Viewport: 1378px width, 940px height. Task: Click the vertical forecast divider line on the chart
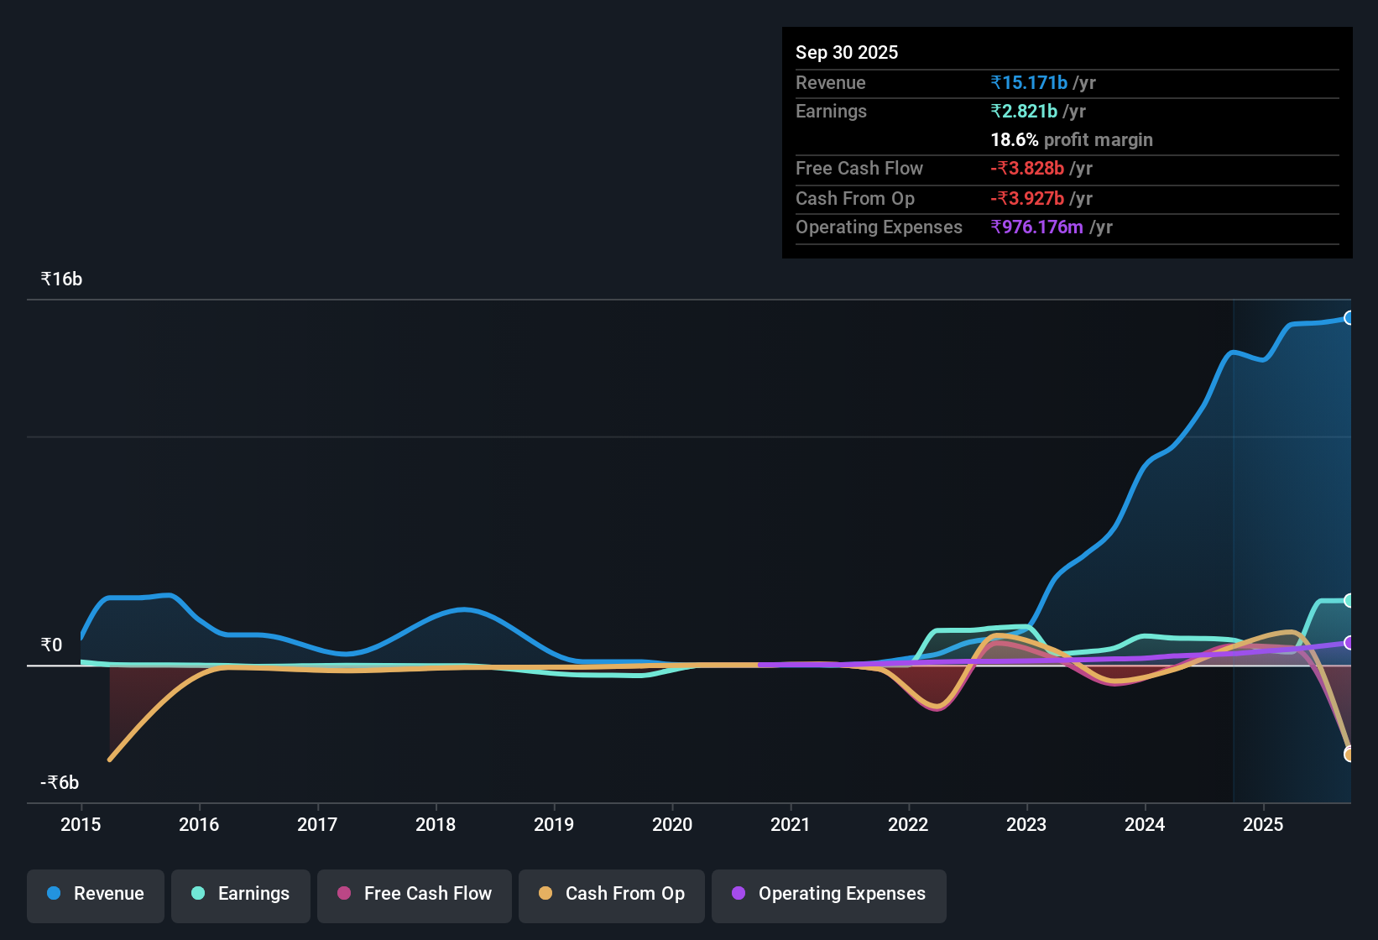point(1234,504)
